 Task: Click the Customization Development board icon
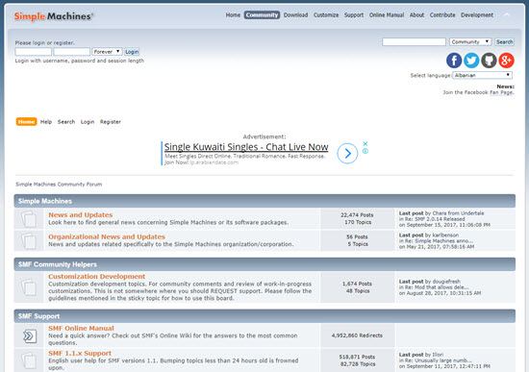point(29,287)
